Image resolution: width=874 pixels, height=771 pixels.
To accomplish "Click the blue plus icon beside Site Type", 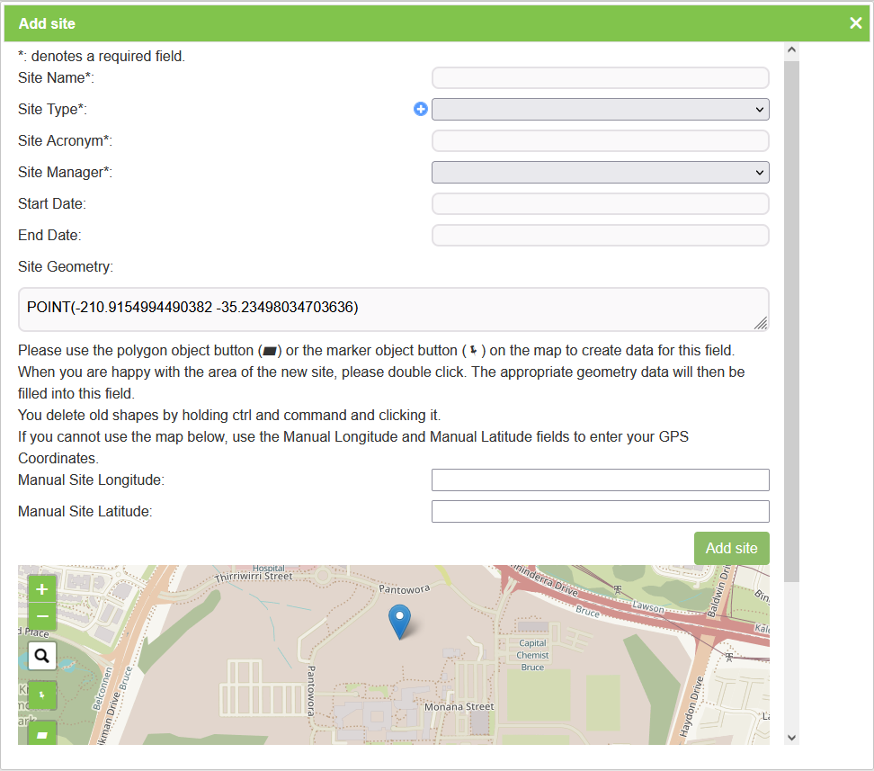I will [420, 109].
